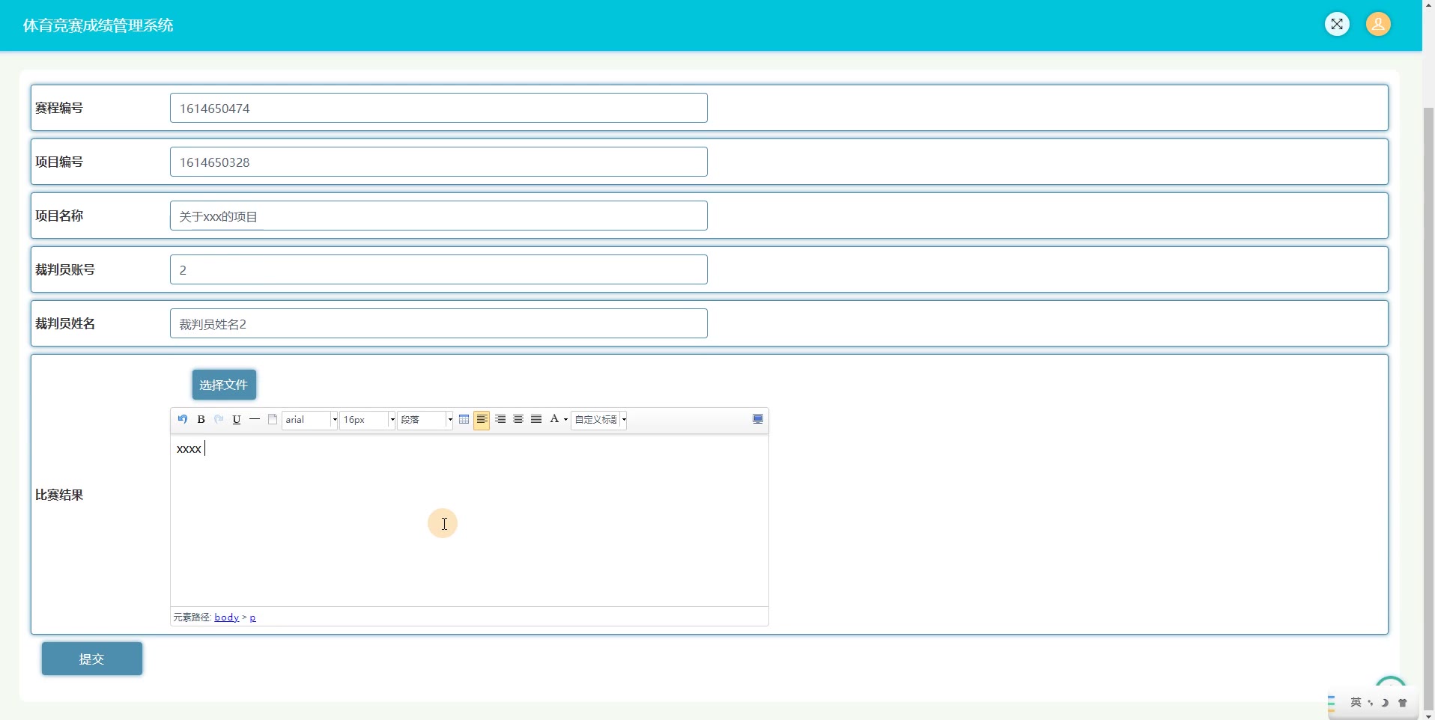This screenshot has width=1435, height=720.
Task: Click the 裁判员账号 field label
Action: click(65, 269)
